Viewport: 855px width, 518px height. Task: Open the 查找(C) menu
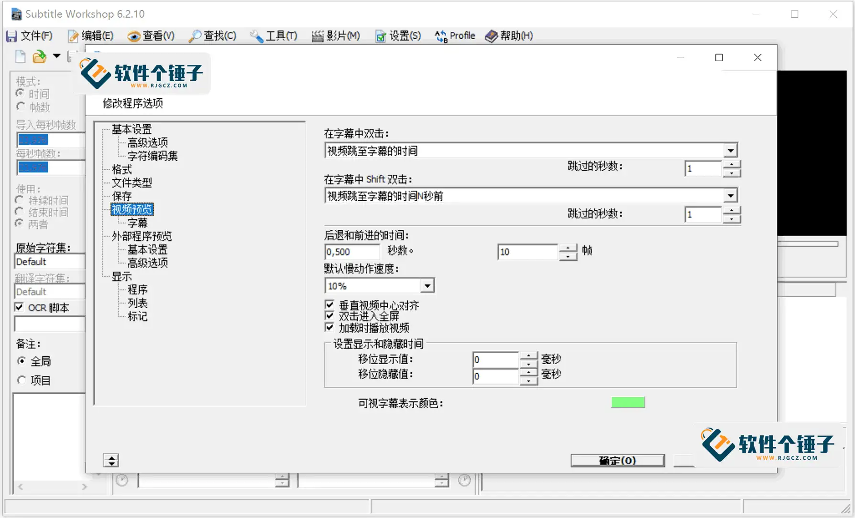tap(213, 36)
